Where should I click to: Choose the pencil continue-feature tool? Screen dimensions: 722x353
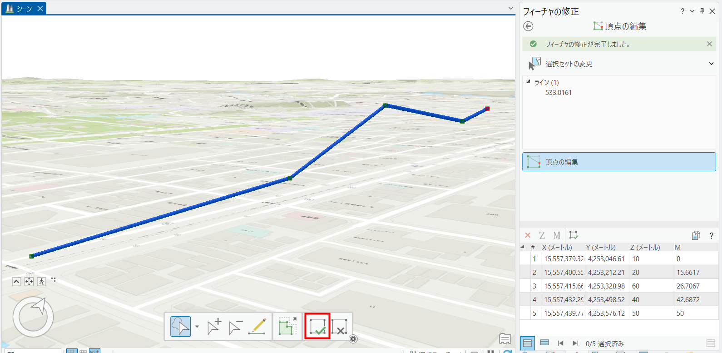[x=257, y=327]
